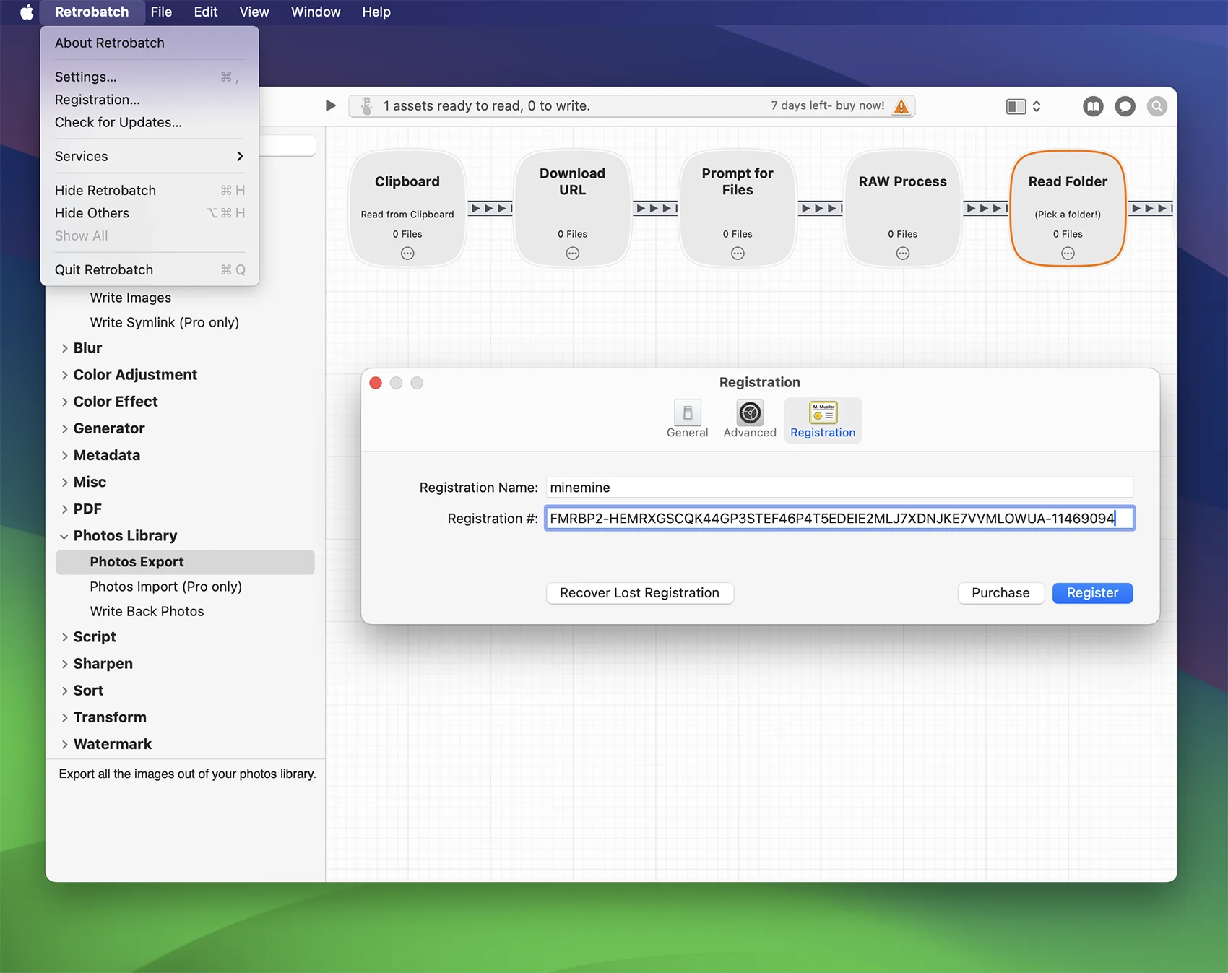Click the Register button
This screenshot has width=1228, height=973.
(x=1092, y=593)
